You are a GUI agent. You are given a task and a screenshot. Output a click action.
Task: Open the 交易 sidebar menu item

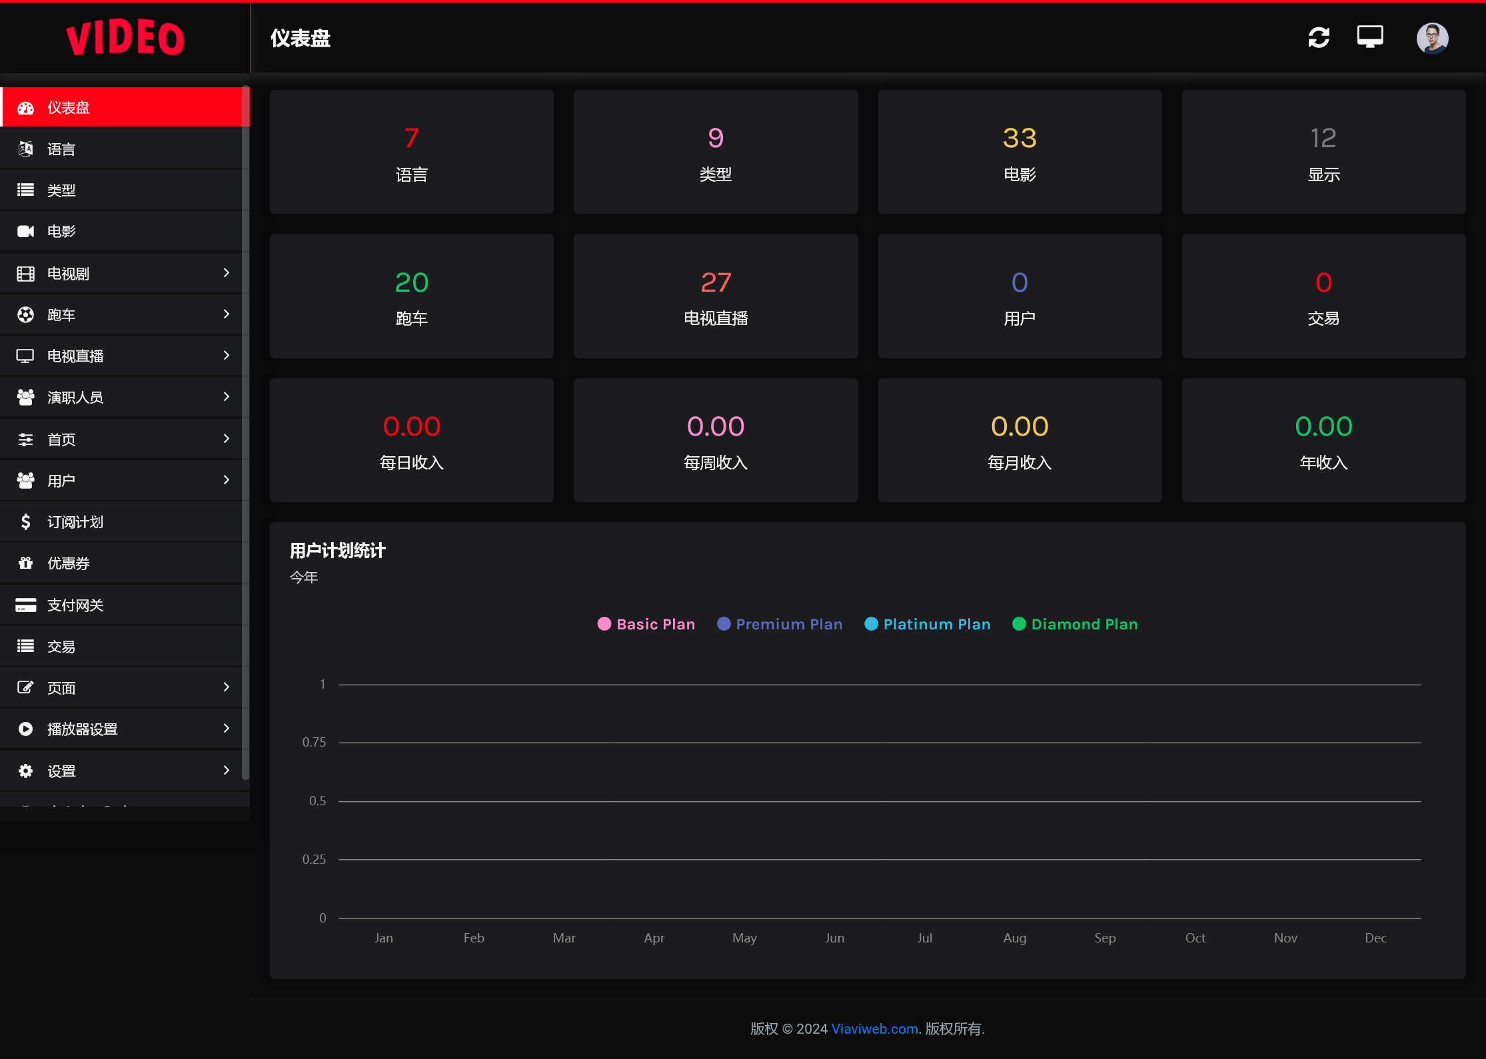pyautogui.click(x=61, y=646)
